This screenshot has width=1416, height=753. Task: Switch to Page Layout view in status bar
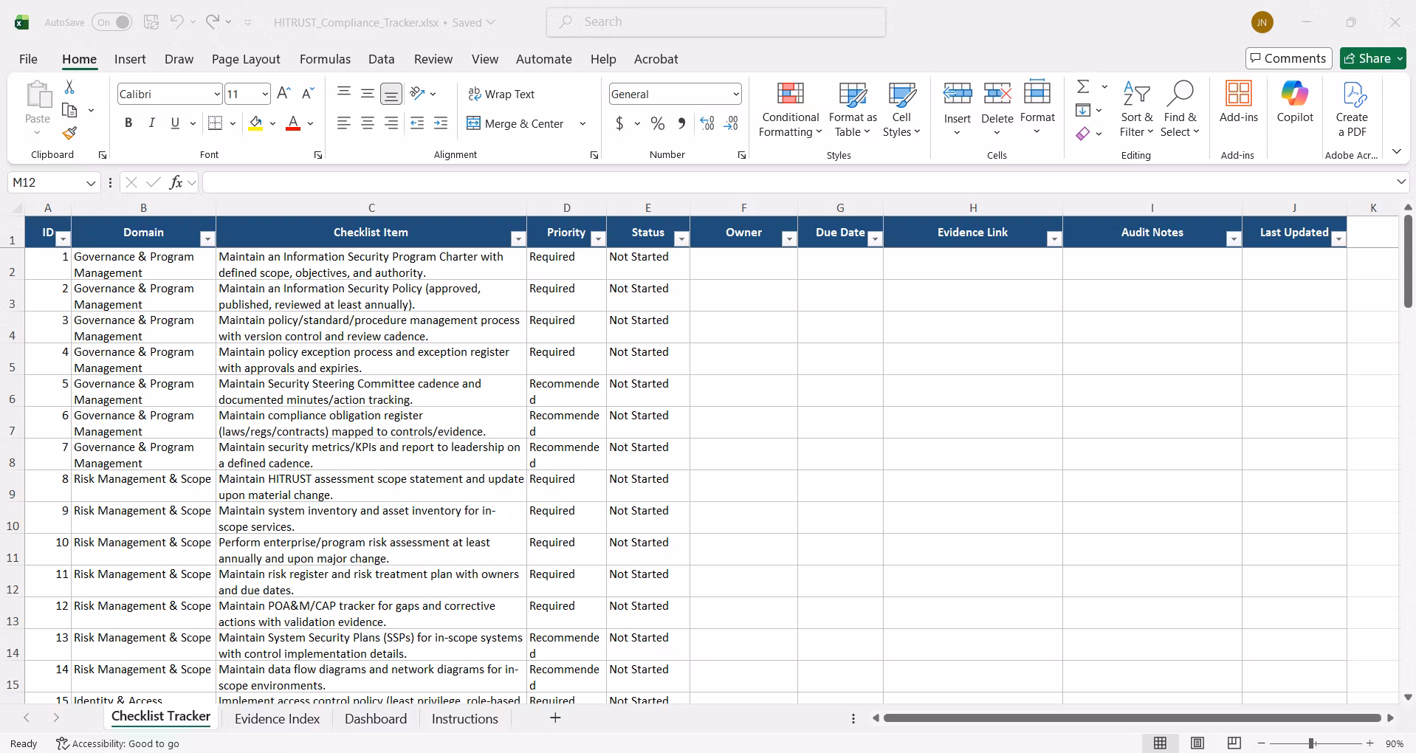coord(1197,743)
